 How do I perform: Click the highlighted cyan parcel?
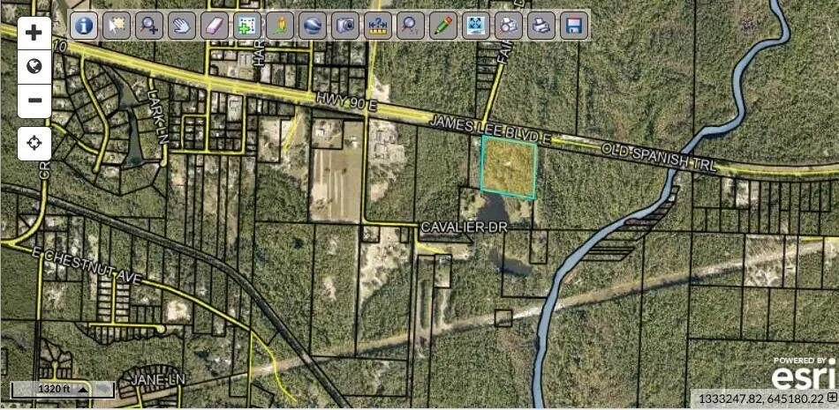509,168
